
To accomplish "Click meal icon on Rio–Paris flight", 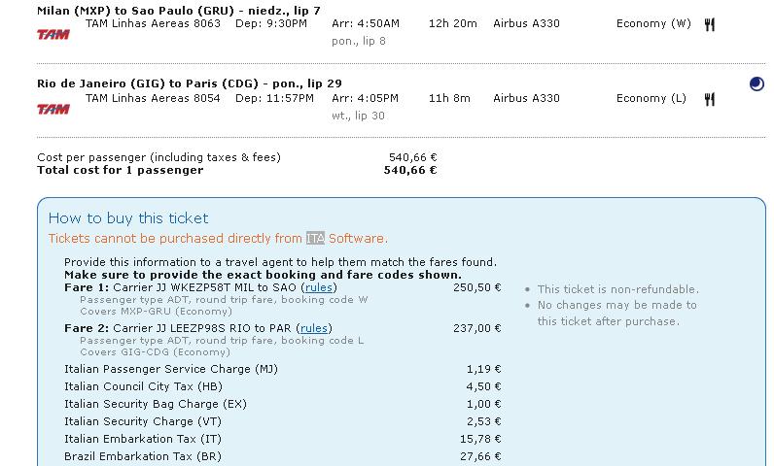I will [709, 99].
